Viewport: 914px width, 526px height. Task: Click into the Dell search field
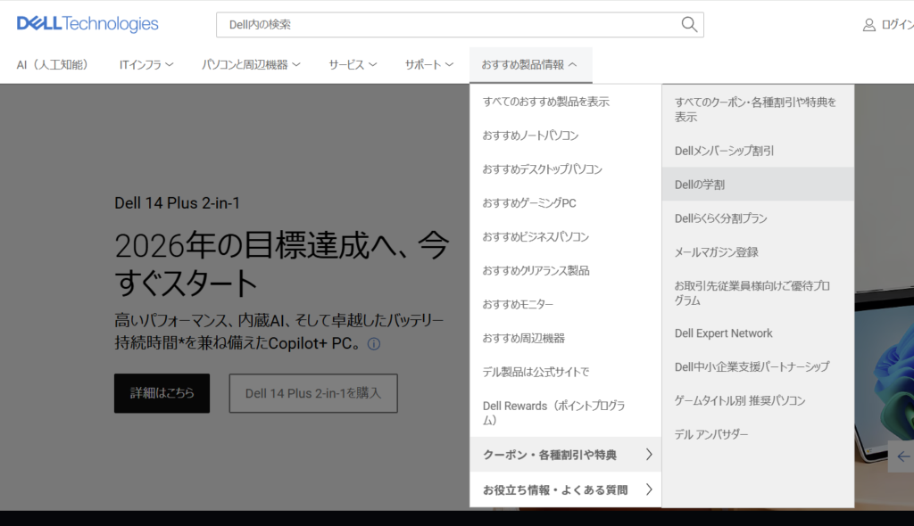point(446,25)
